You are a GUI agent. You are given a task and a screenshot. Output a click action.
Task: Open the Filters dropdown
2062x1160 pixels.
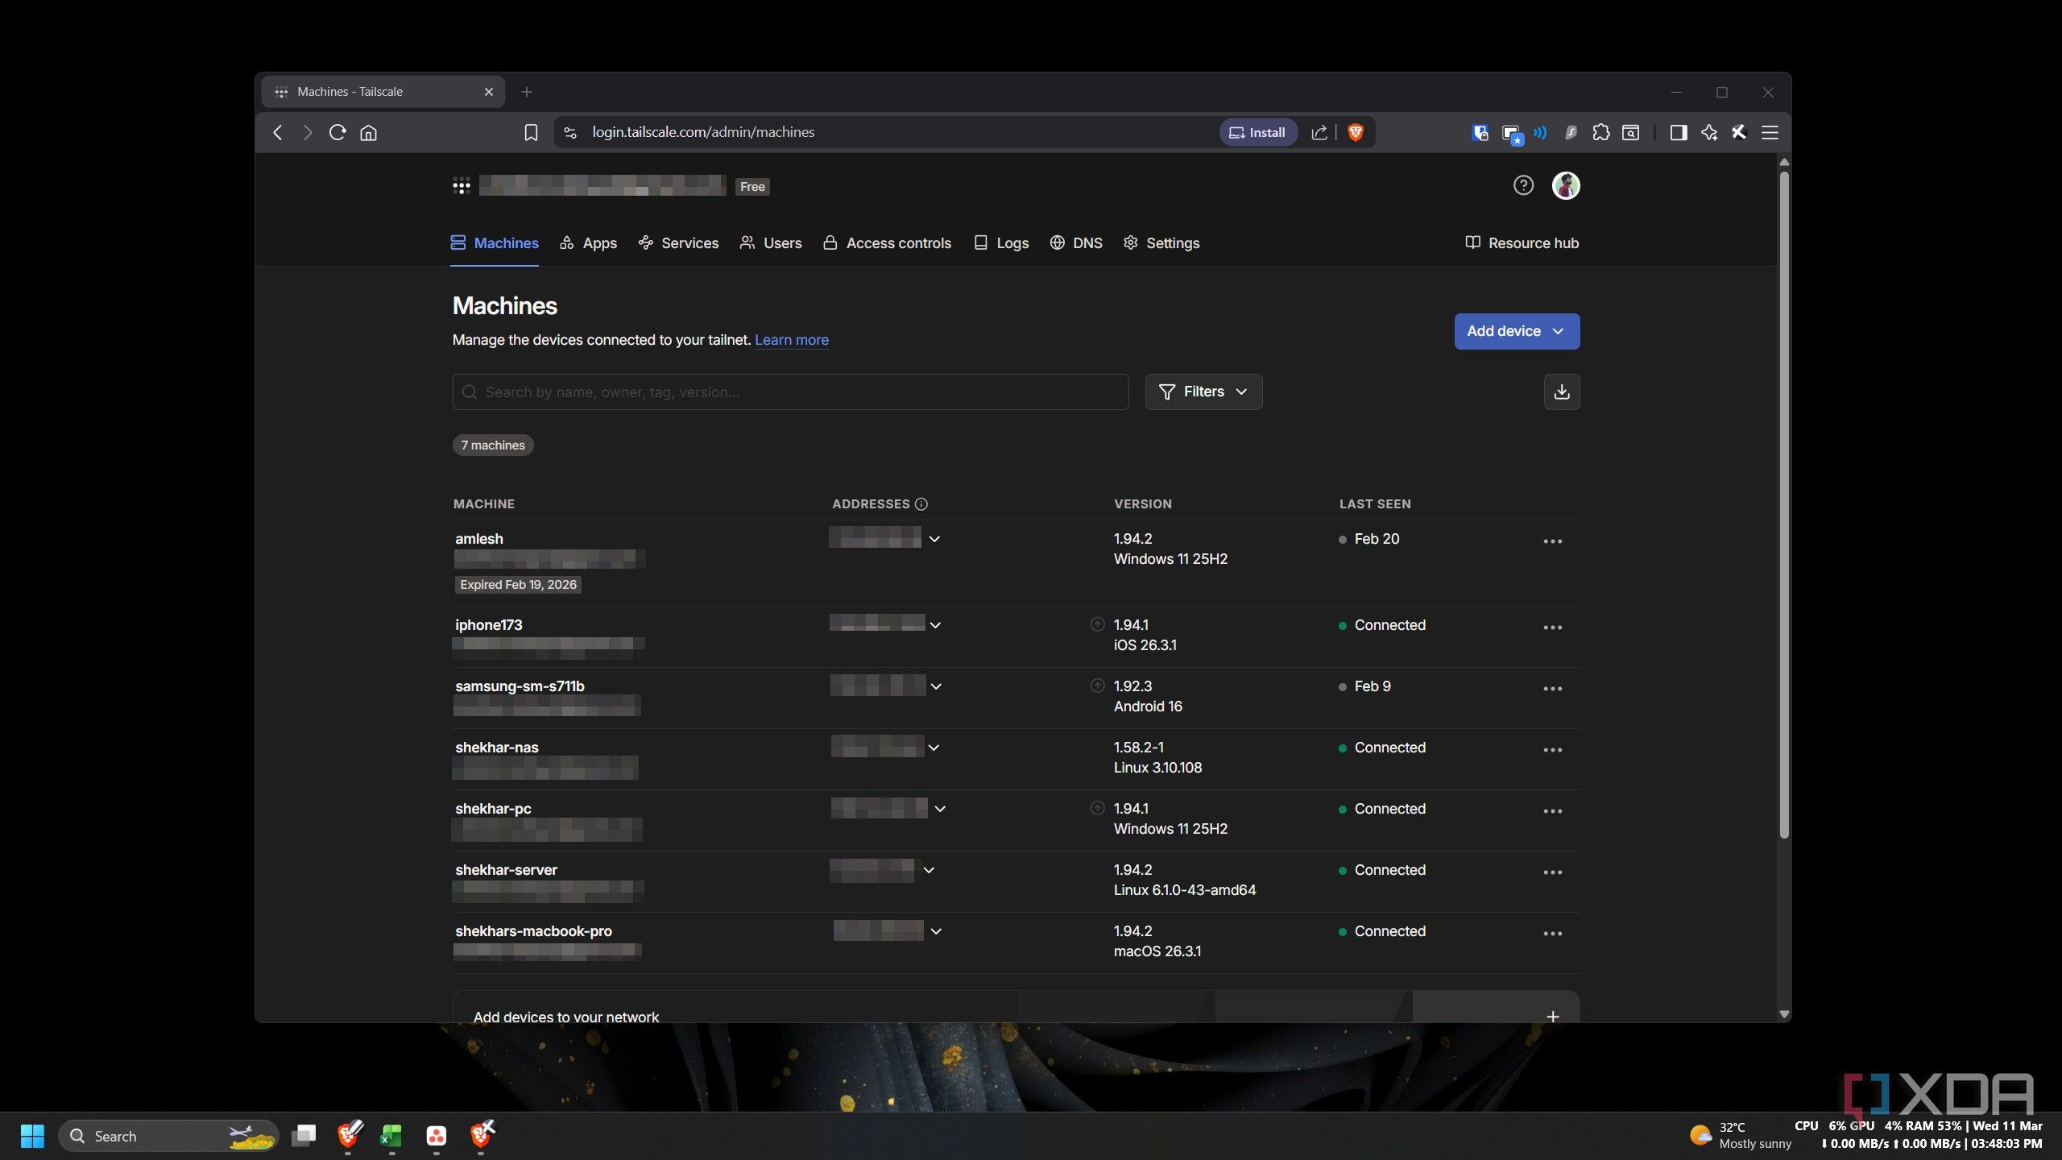pyautogui.click(x=1203, y=391)
